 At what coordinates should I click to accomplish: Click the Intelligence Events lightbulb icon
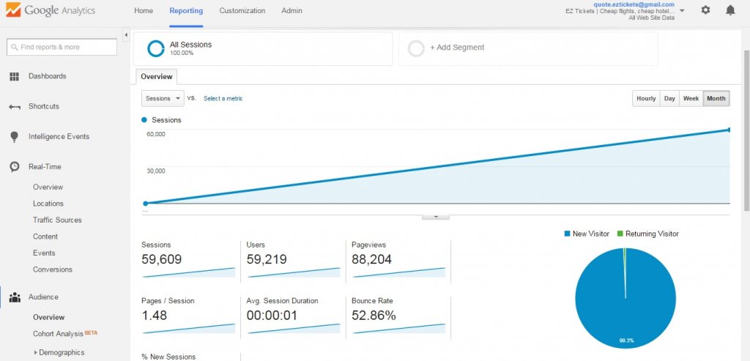[14, 137]
